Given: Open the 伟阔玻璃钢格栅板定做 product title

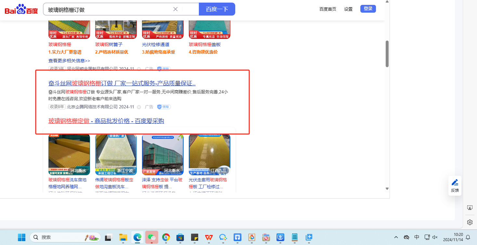Looking at the screenshot, I should (x=114, y=183).
